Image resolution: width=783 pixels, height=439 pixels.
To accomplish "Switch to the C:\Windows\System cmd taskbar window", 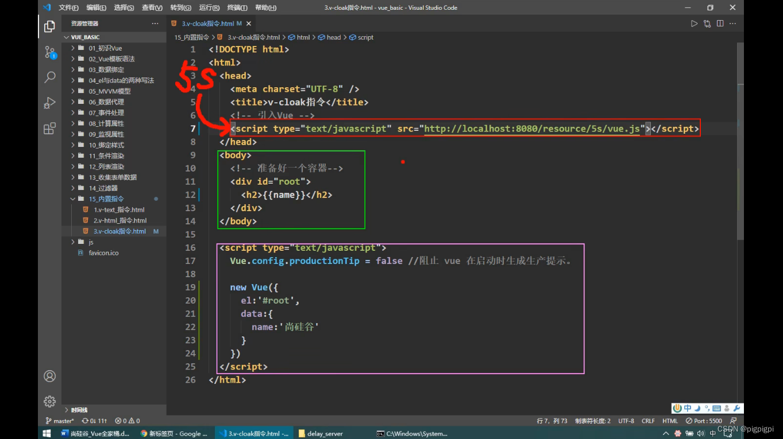I will point(411,434).
